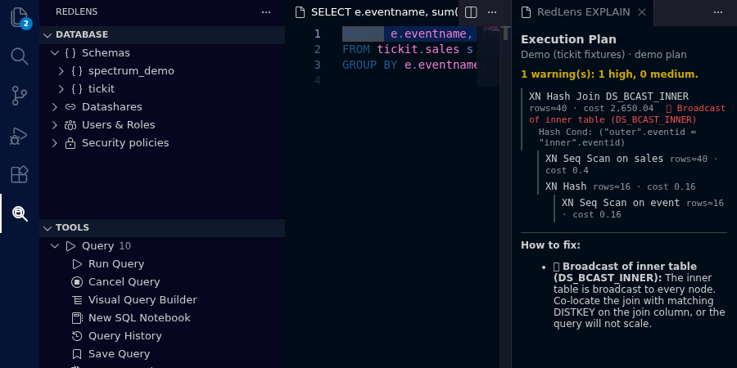Click the Hash Cond eventid condition text
The image size is (737, 368).
click(617, 137)
